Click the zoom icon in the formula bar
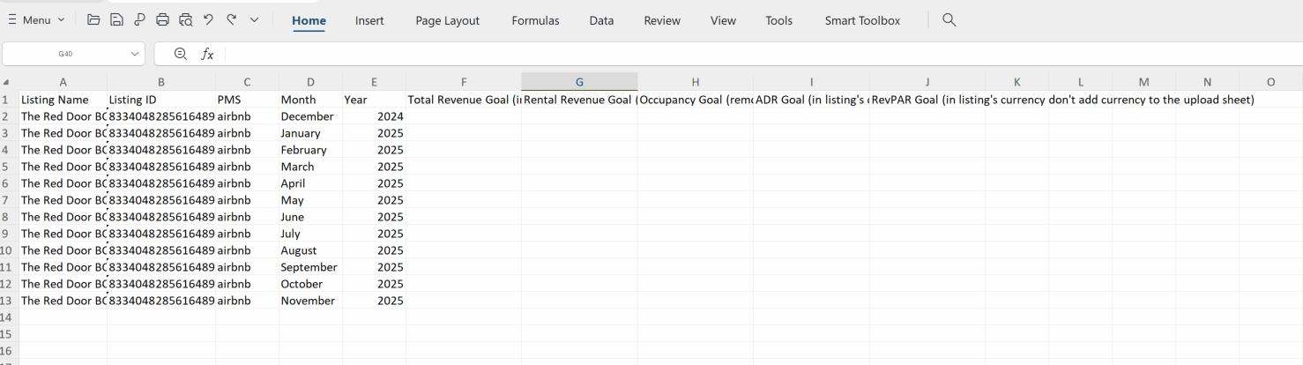 (181, 54)
